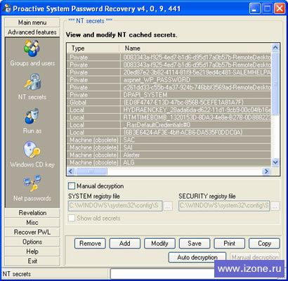The width and height of the screenshot is (288, 281).
Task: Select the SAI machine secret row
Action: [x=169, y=148]
